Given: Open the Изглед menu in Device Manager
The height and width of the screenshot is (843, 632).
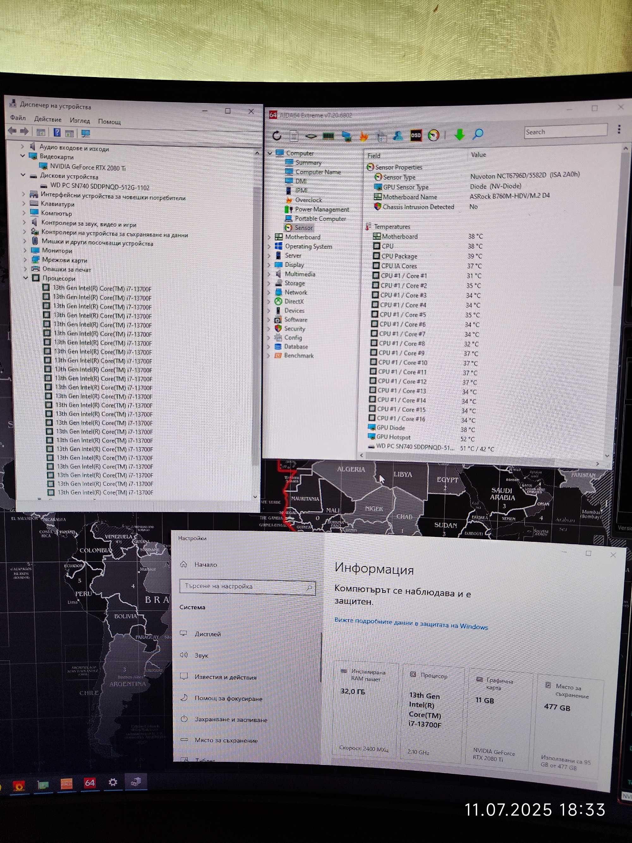Looking at the screenshot, I should pyautogui.click(x=80, y=120).
